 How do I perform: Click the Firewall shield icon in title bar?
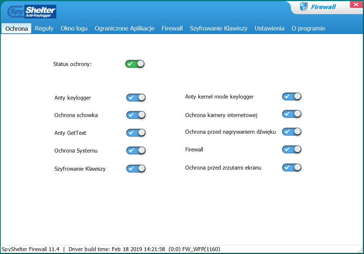[x=303, y=7]
